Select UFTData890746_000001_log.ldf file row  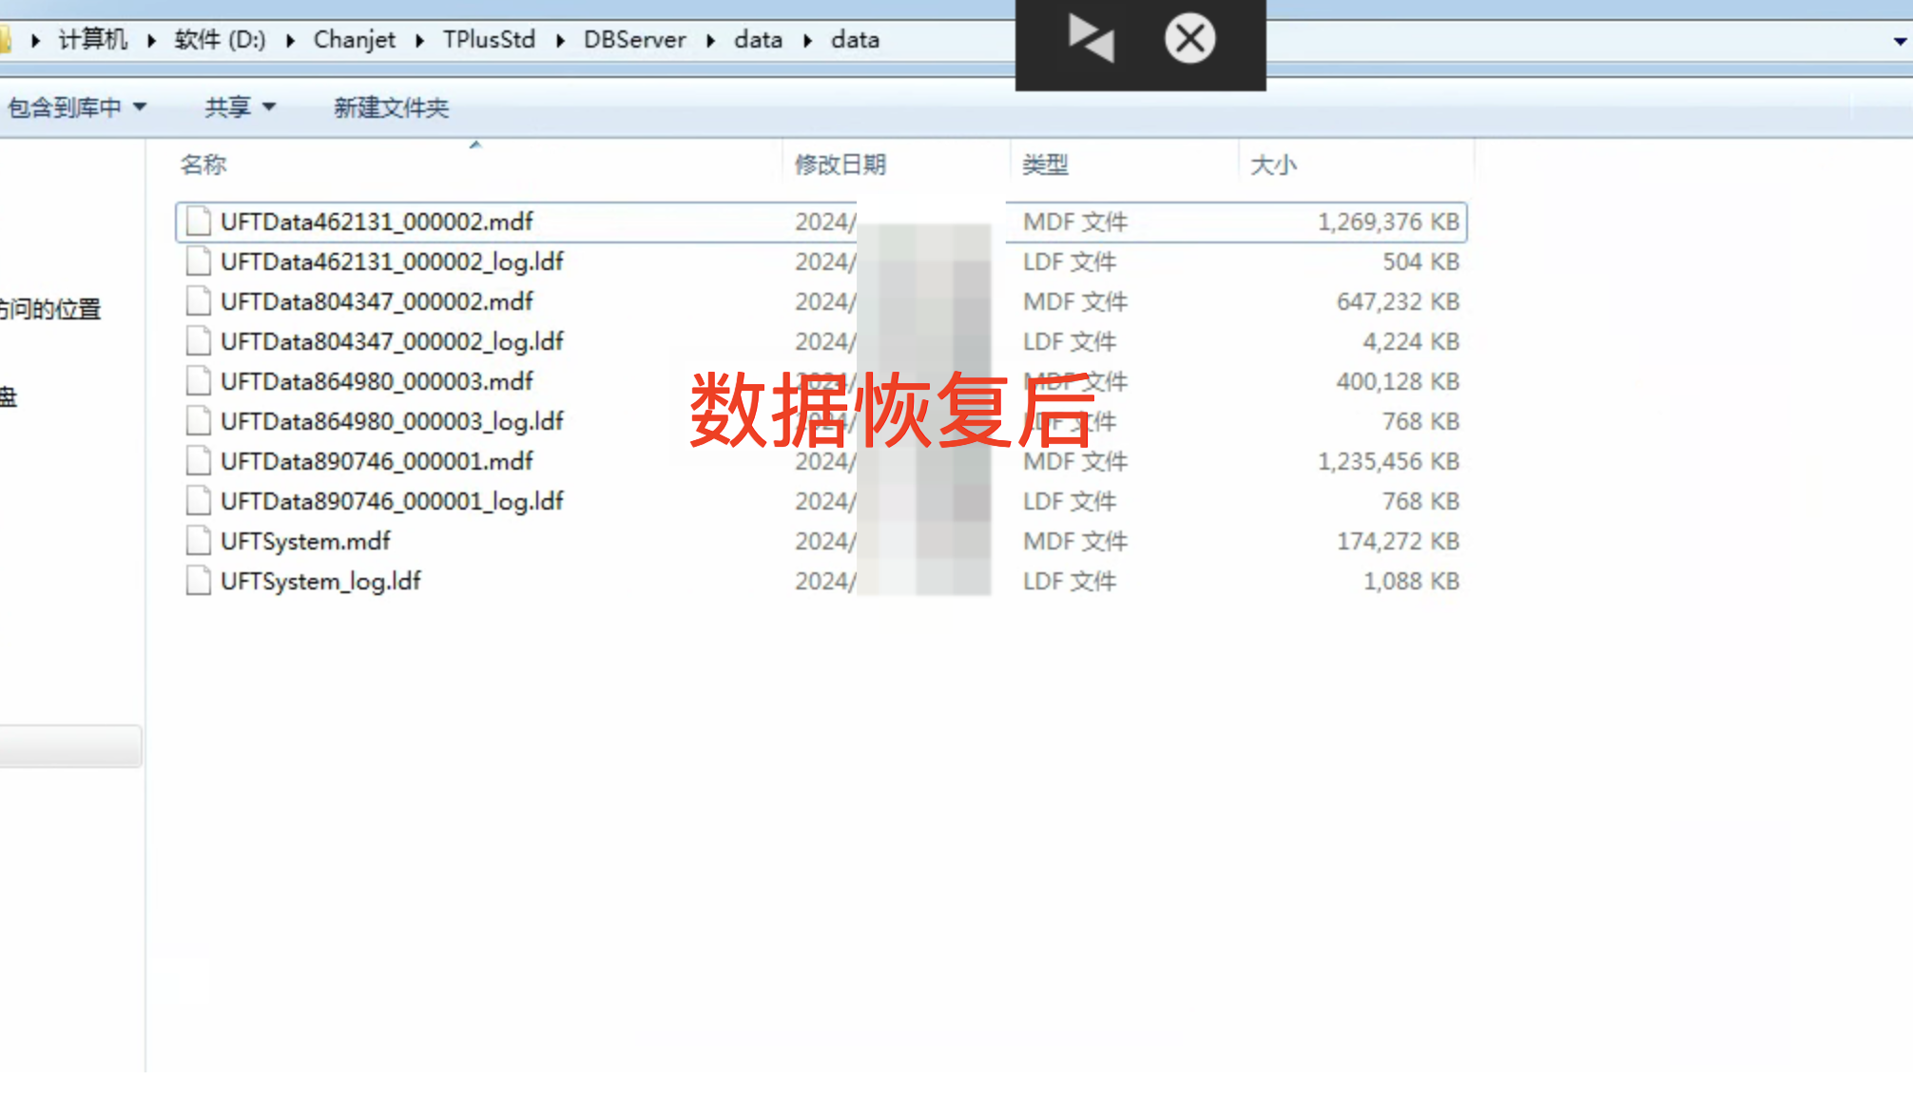(392, 501)
